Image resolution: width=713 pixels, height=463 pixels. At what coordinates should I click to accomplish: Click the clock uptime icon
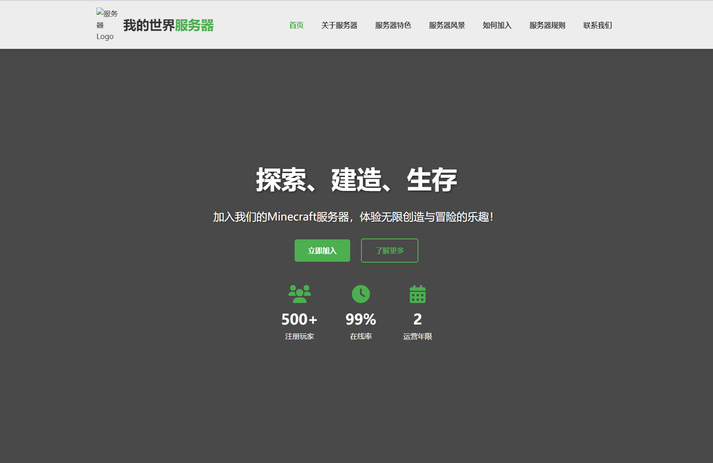pos(361,294)
